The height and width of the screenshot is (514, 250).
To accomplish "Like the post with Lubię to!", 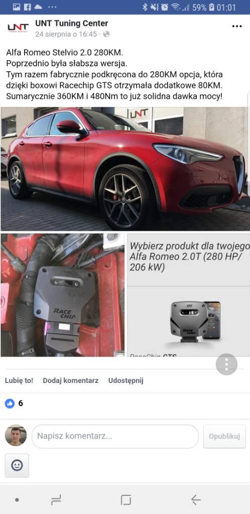I will (19, 380).
